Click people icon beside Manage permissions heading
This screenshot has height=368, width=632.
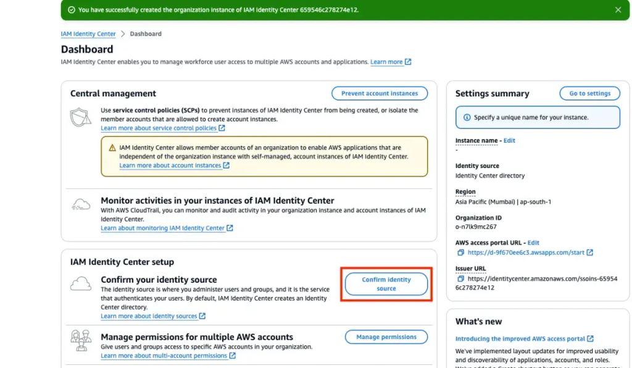[81, 340]
